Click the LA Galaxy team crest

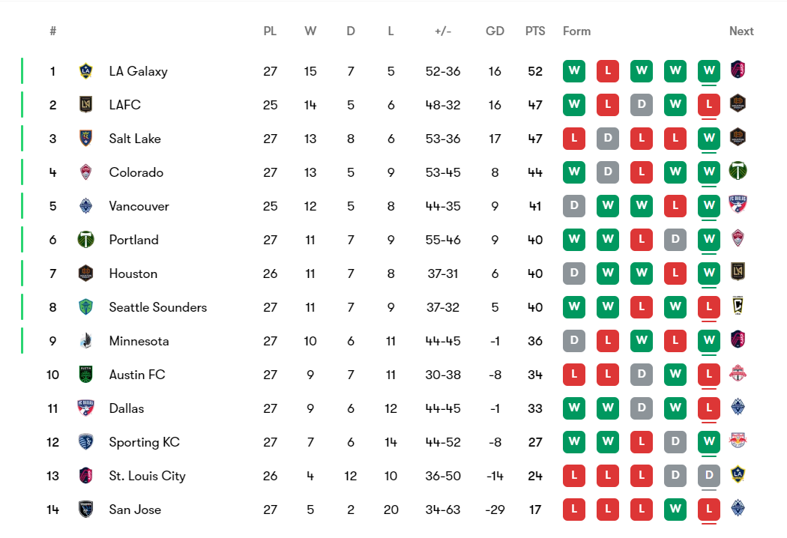tap(85, 71)
